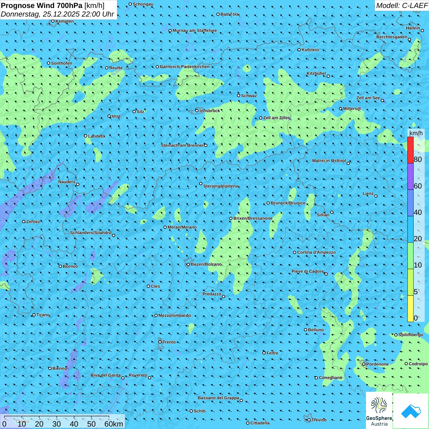
Task: Click the Feltre city marker
Action: pyautogui.click(x=264, y=353)
